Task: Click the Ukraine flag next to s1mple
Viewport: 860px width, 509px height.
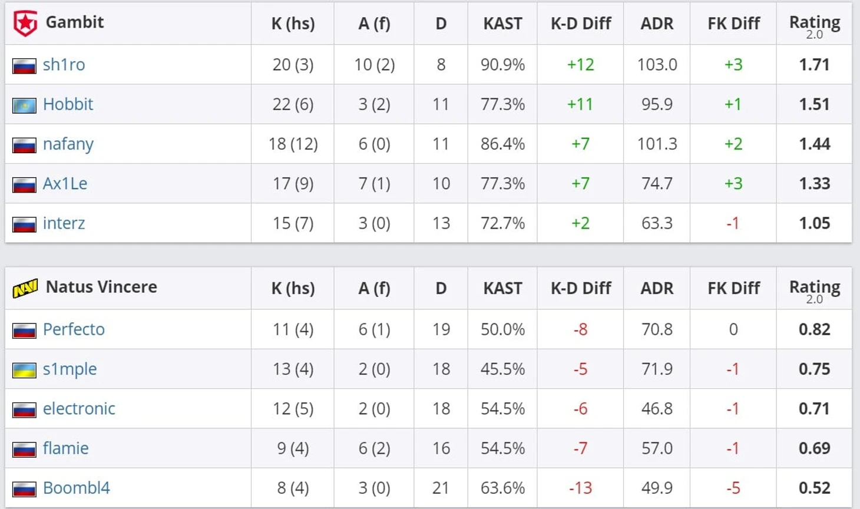Action: point(24,370)
